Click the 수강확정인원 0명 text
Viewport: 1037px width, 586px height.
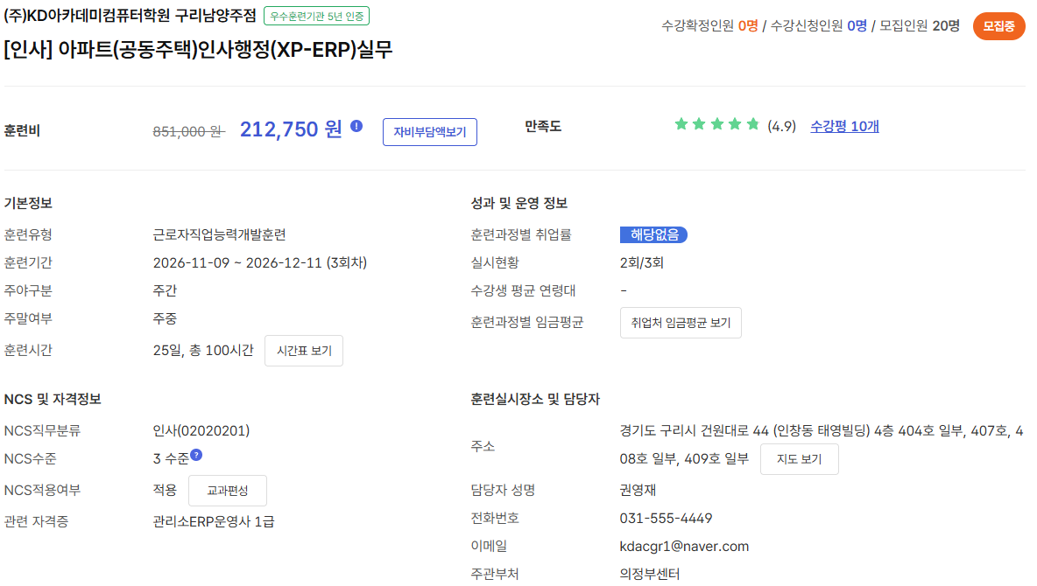click(709, 25)
